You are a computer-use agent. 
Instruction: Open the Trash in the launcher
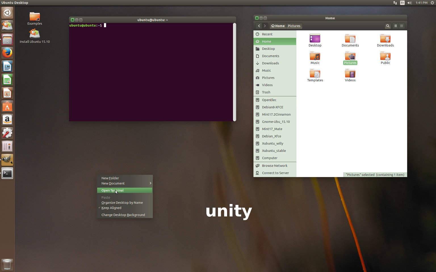tap(7, 264)
